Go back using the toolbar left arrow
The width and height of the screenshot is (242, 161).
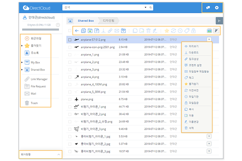click(77, 31)
